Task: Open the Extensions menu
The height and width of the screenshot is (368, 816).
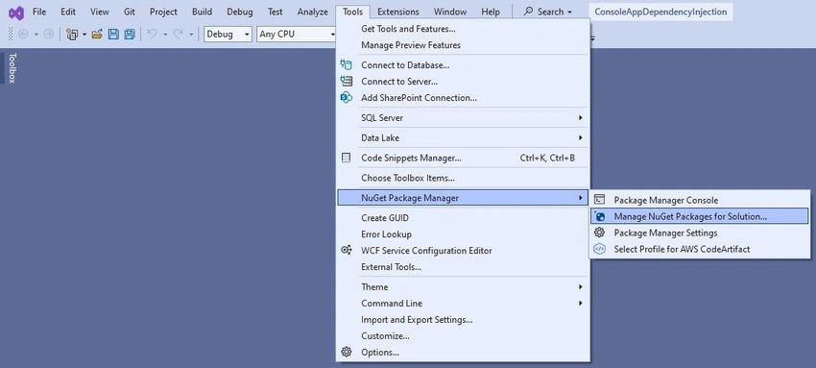Action: pyautogui.click(x=398, y=12)
